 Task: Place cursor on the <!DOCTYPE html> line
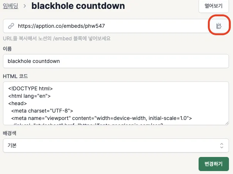tap(31, 89)
